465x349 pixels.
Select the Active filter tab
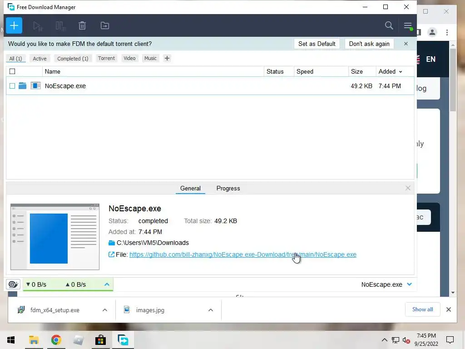[40, 59]
